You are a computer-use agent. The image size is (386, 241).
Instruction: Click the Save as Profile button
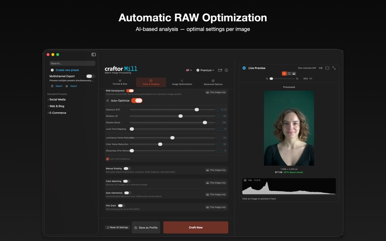click(x=146, y=228)
